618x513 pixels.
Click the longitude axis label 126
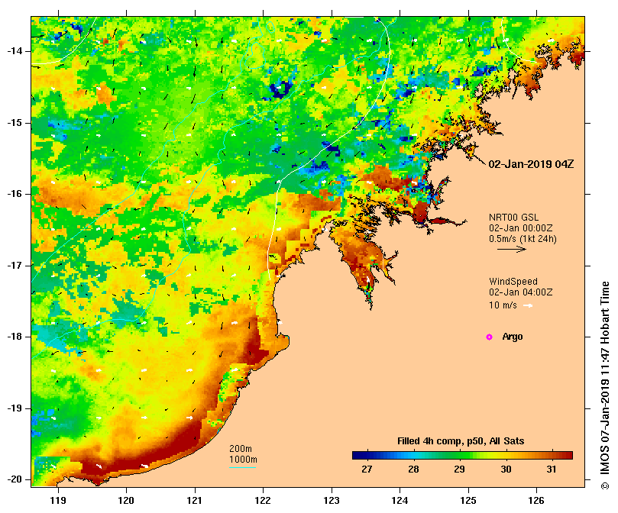(536, 501)
